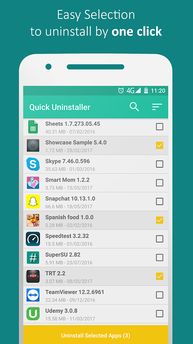Uncheck the Spanish food checkbox

coord(160,220)
